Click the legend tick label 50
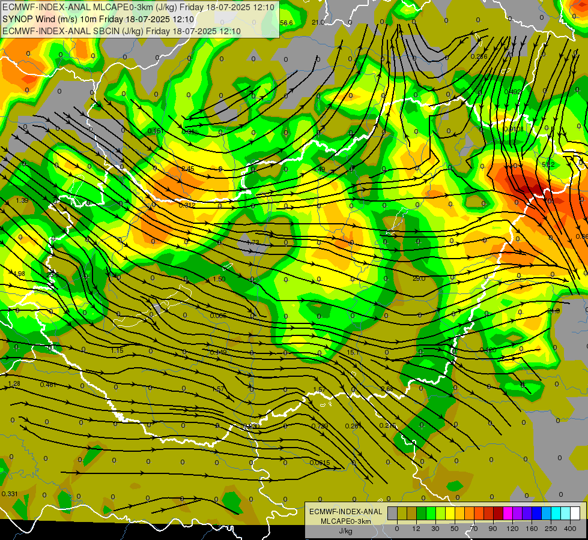This screenshot has width=588, height=540. tap(455, 529)
